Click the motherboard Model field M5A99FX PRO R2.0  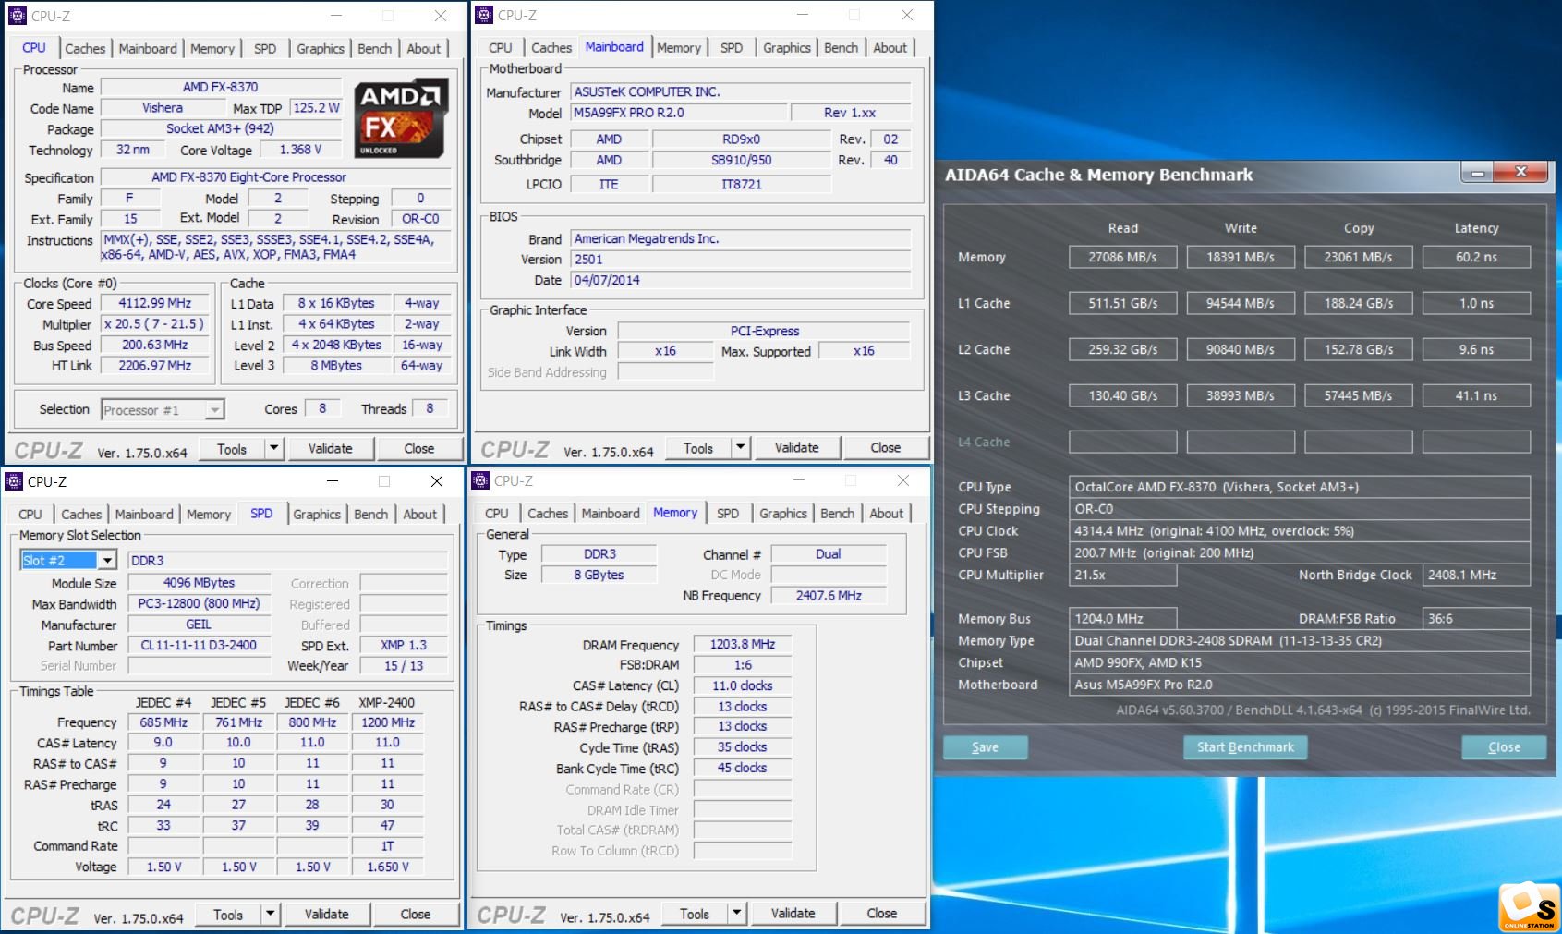pos(679,113)
